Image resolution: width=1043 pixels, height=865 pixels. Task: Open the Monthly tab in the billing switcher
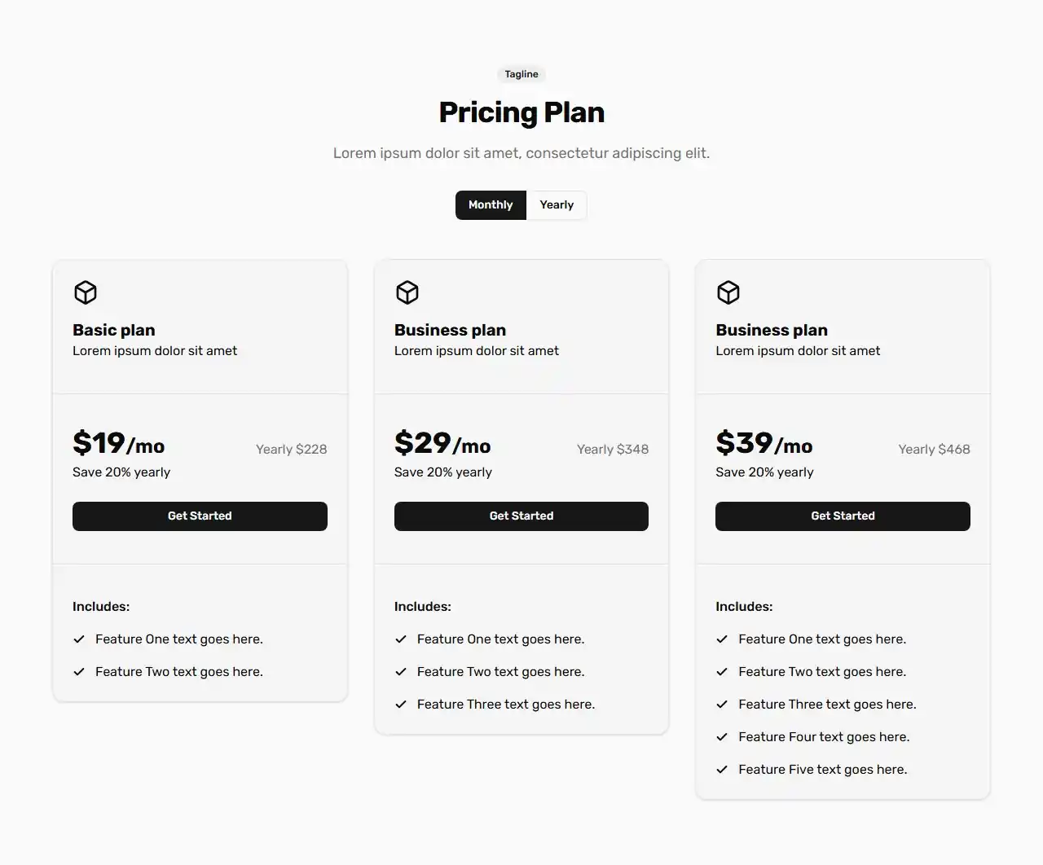pyautogui.click(x=490, y=204)
